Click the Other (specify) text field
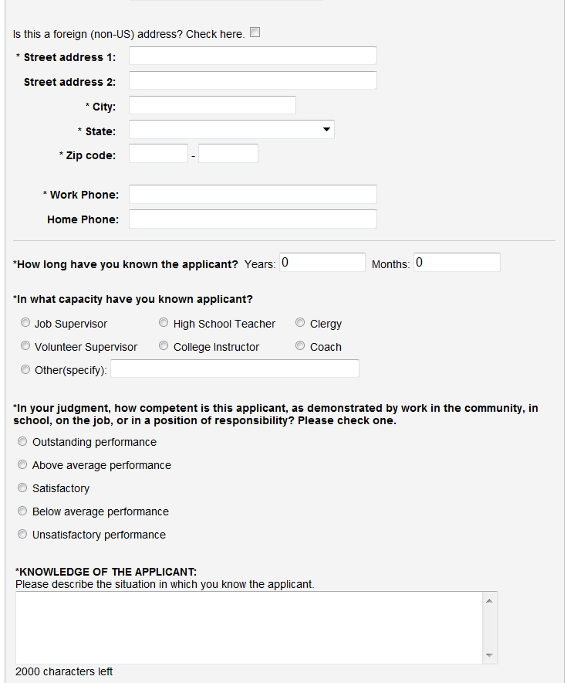 pyautogui.click(x=235, y=369)
